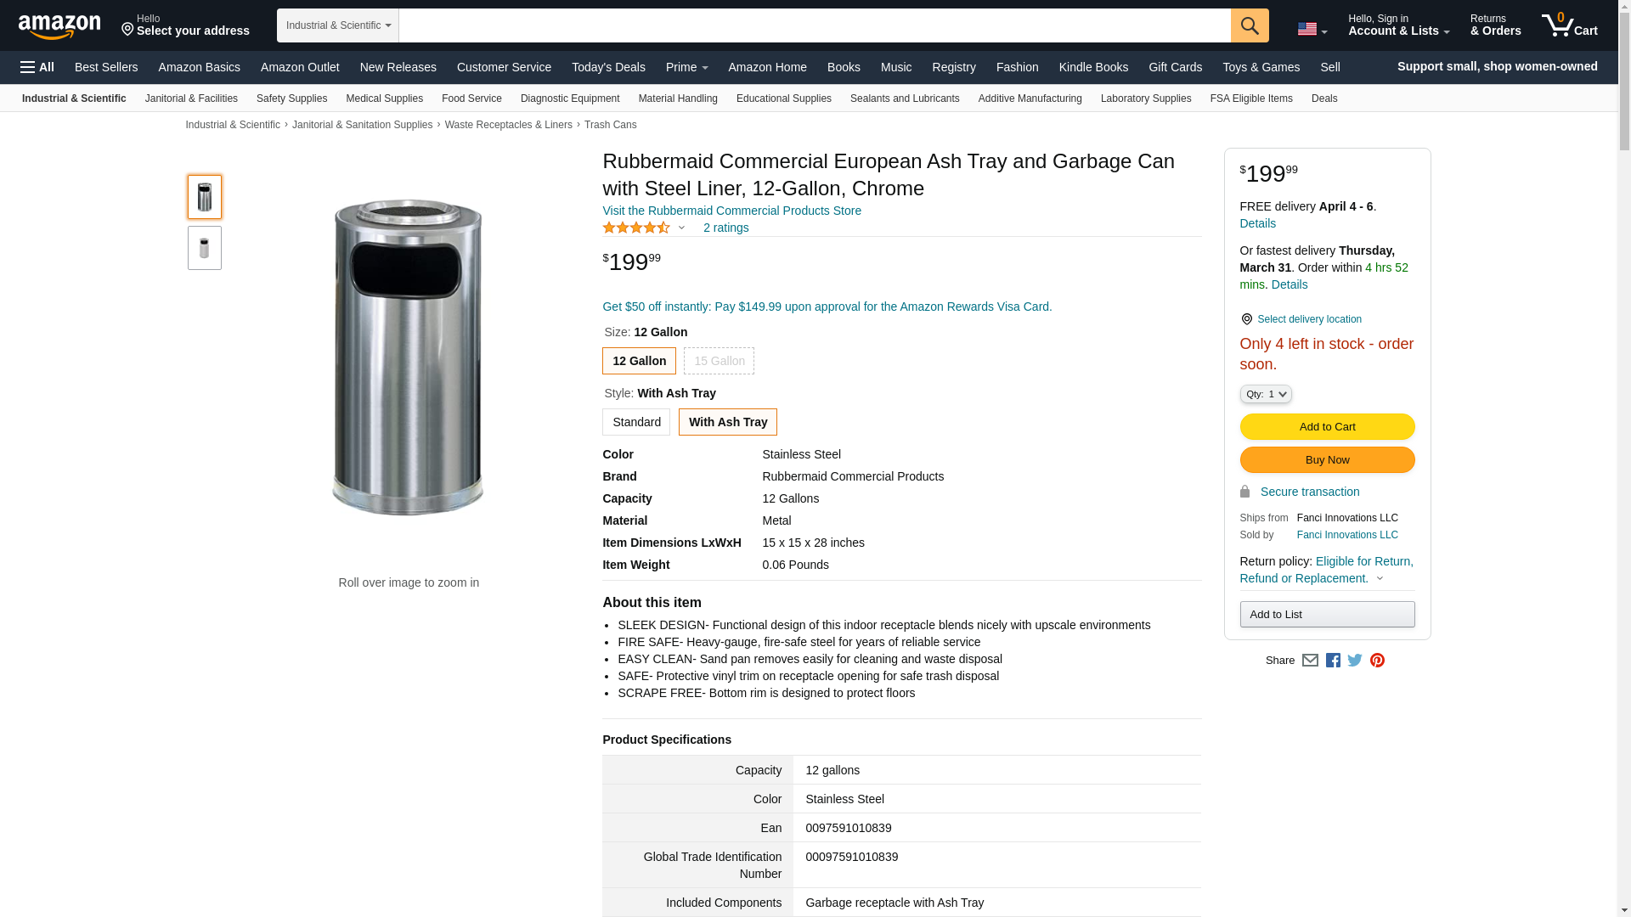
Task: Open Today's Deals in navigation bar
Action: click(608, 67)
